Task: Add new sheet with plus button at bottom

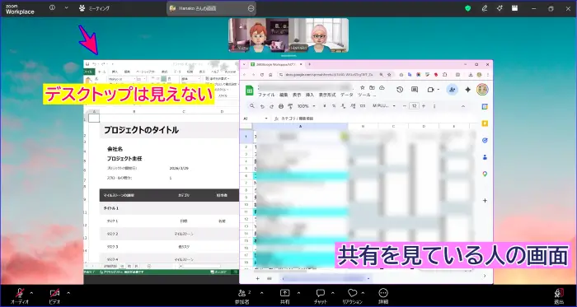Action: [x=257, y=278]
